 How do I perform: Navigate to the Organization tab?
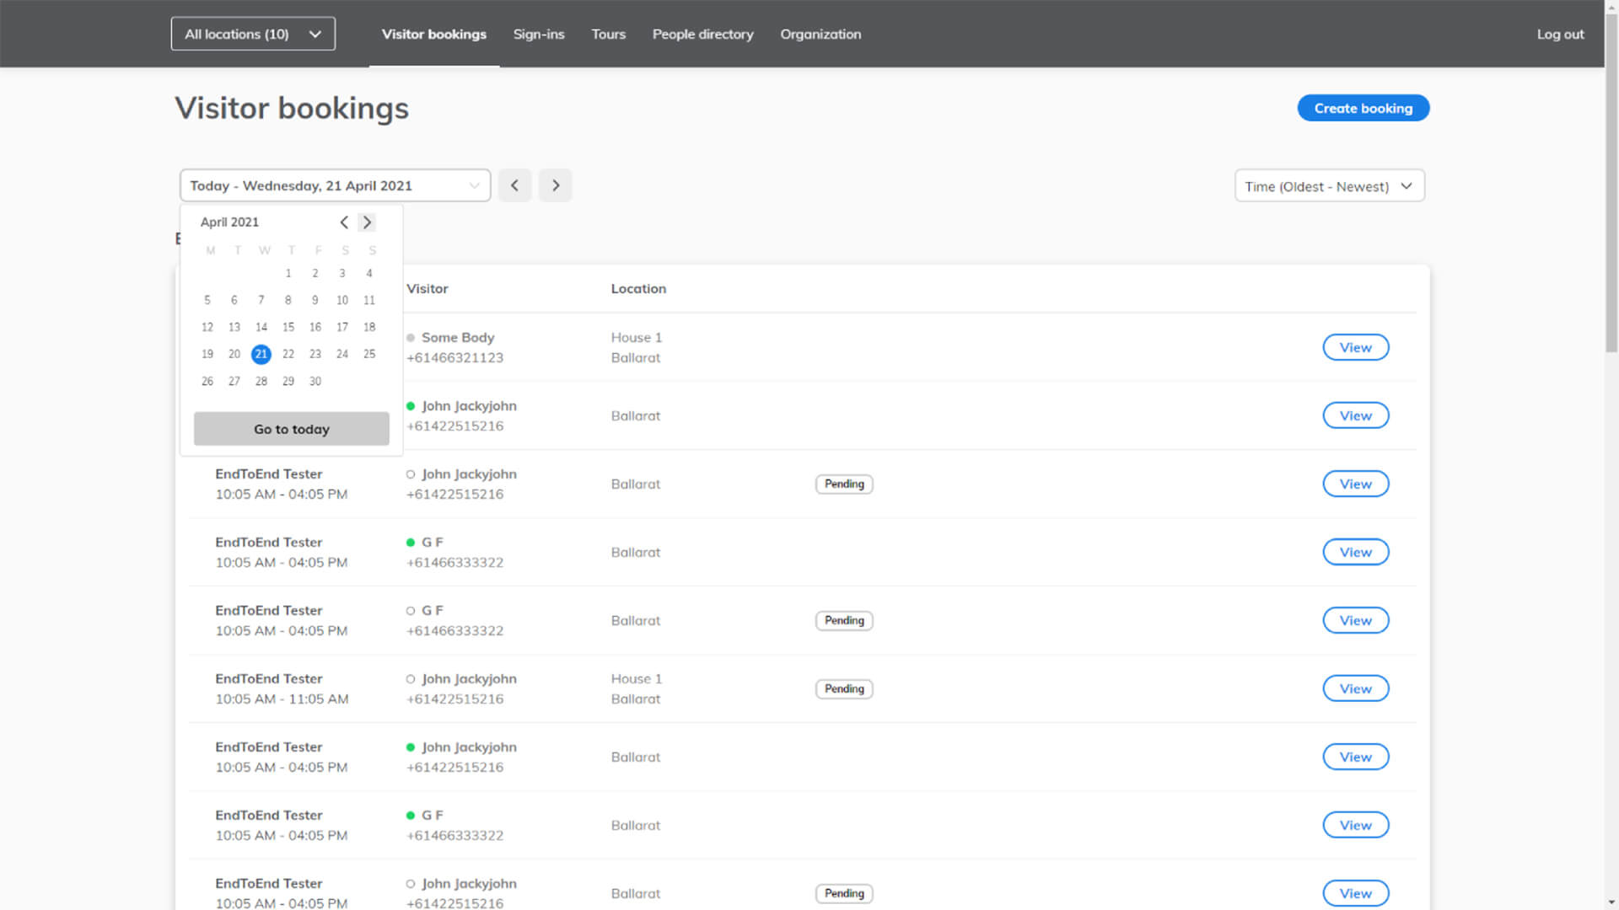[x=820, y=34]
